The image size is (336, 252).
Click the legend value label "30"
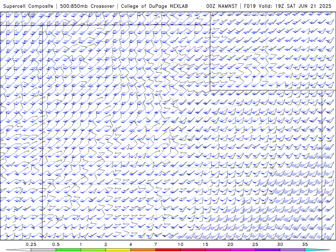[280, 244]
